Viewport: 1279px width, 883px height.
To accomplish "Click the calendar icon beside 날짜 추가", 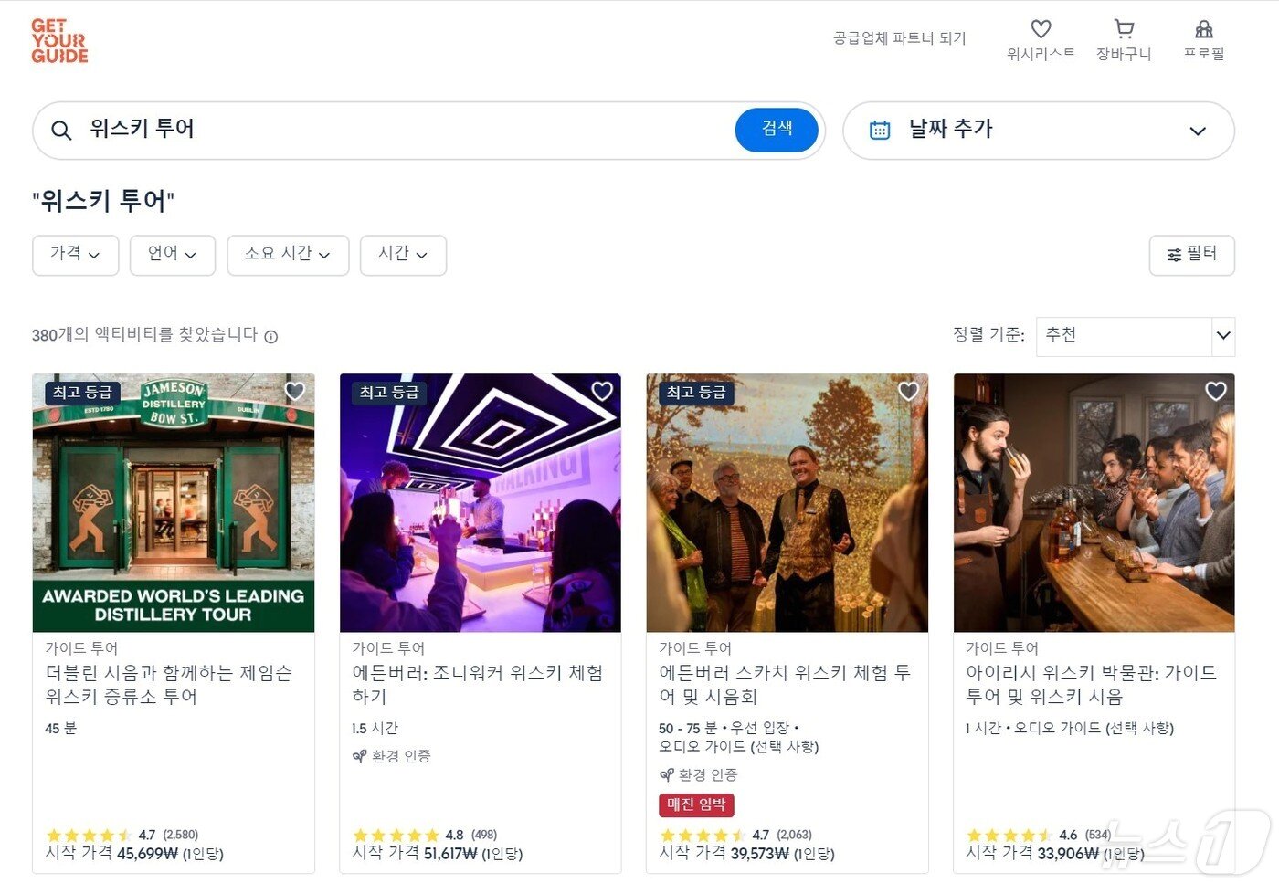I will 880,130.
